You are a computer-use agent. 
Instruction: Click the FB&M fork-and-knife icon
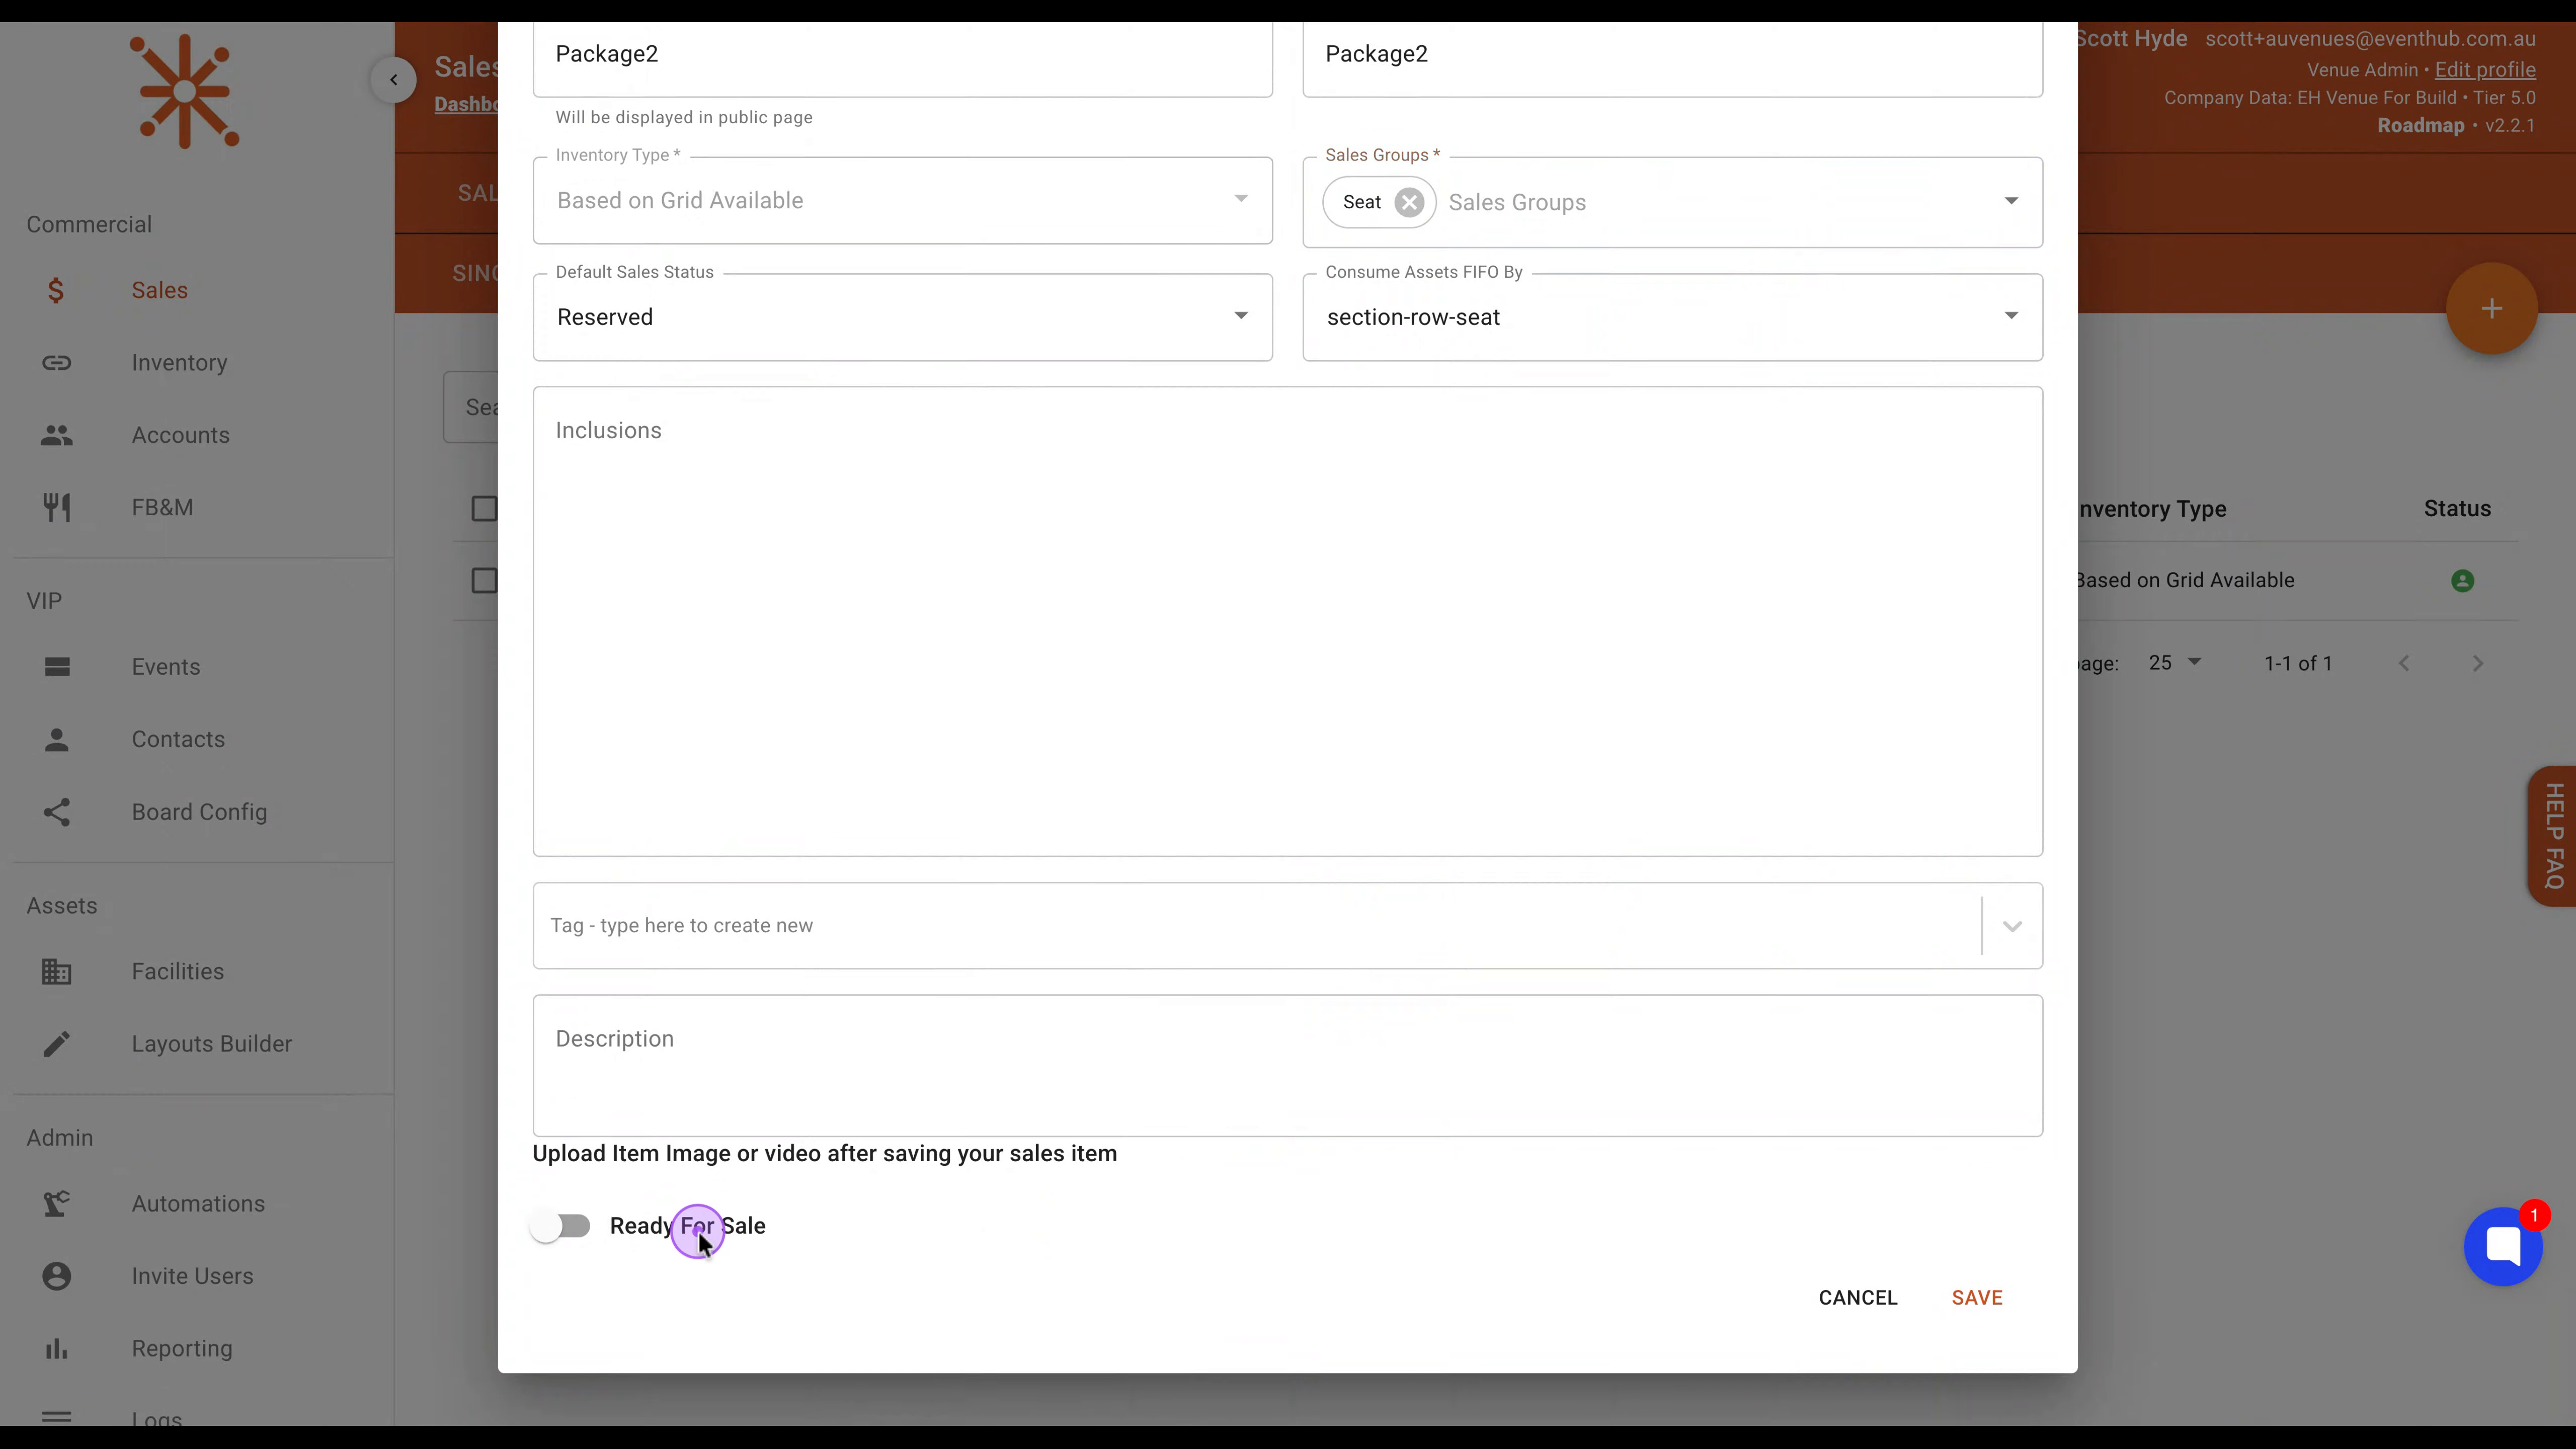pos(56,507)
